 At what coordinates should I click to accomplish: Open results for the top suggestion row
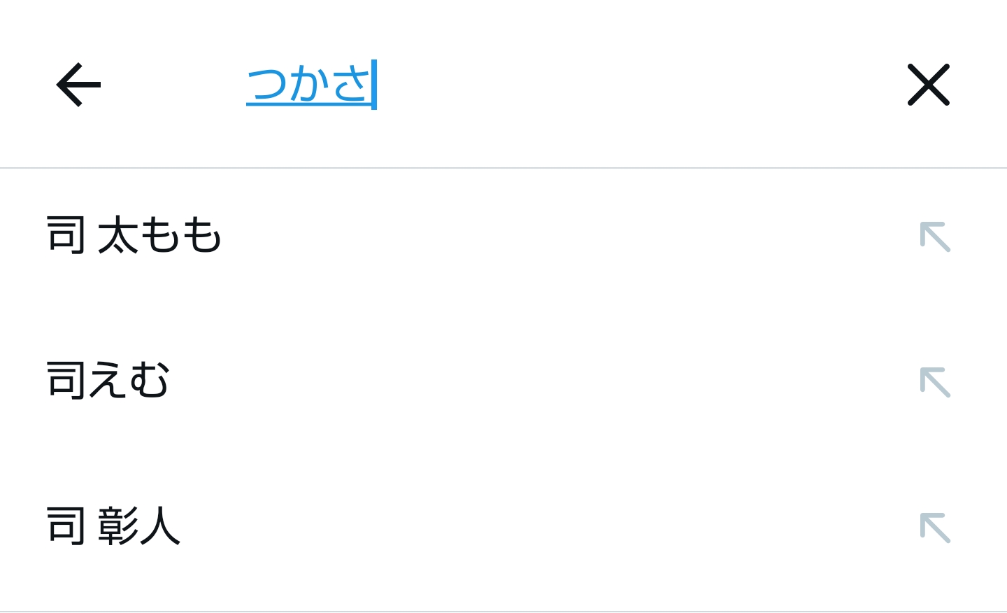(x=420, y=235)
